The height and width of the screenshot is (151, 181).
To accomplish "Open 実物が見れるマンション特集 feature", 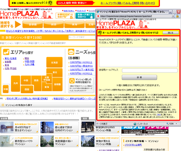I will [100, 141].
